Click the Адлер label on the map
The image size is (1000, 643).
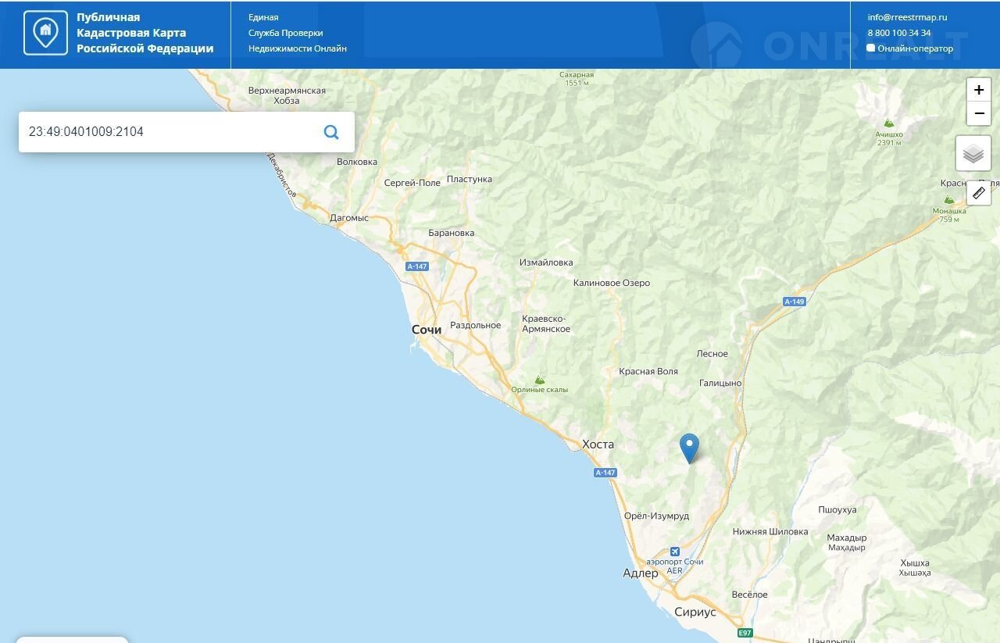point(641,573)
